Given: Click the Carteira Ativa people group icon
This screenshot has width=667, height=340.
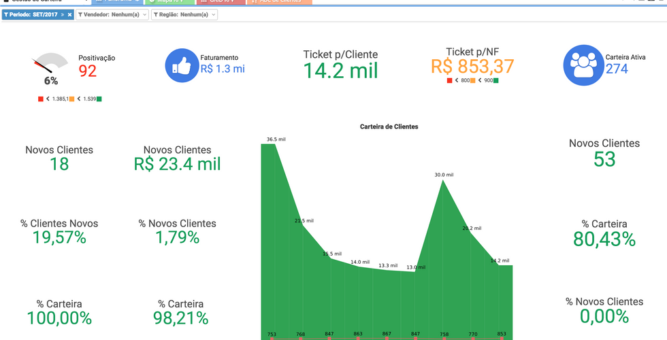Looking at the screenshot, I should tap(584, 65).
